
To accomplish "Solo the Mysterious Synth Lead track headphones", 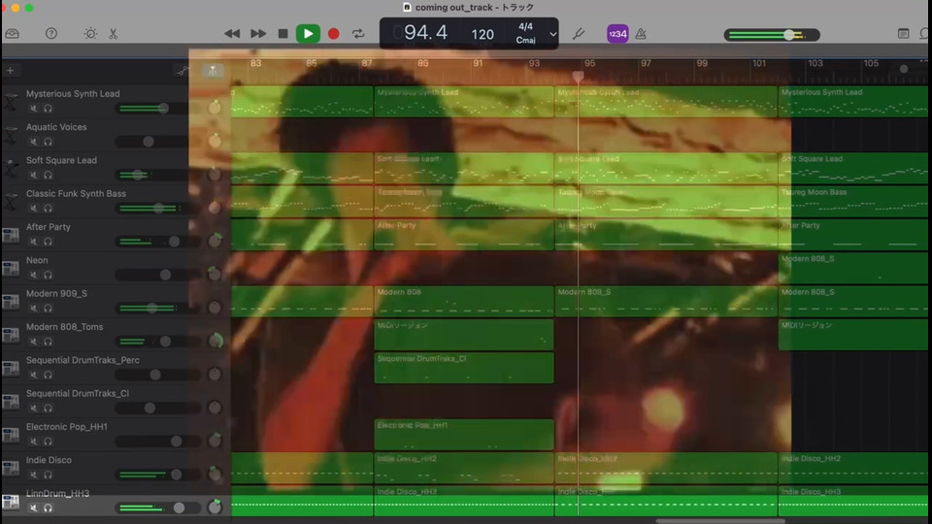I will 49,109.
